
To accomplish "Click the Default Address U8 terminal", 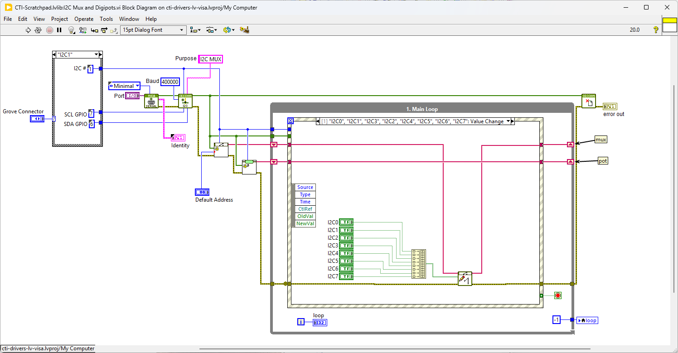I will click(202, 192).
